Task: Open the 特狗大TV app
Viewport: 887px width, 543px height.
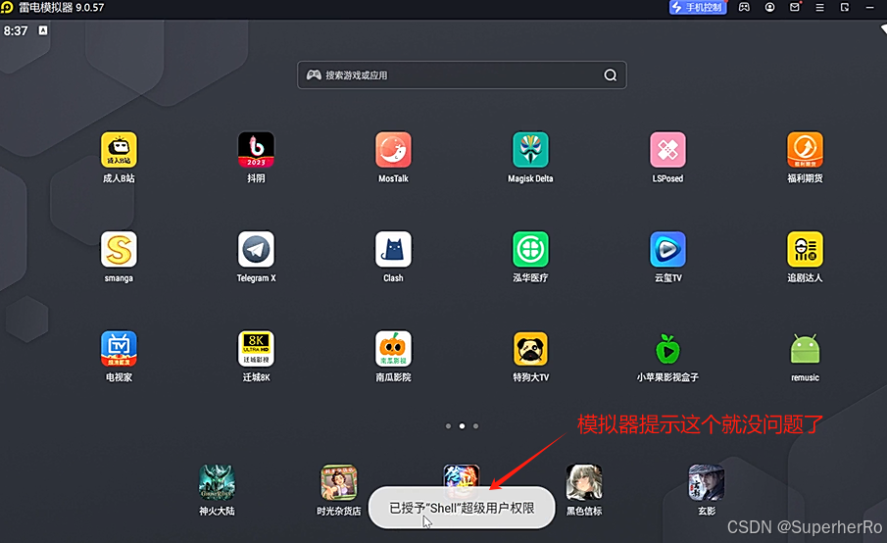Action: 530,349
